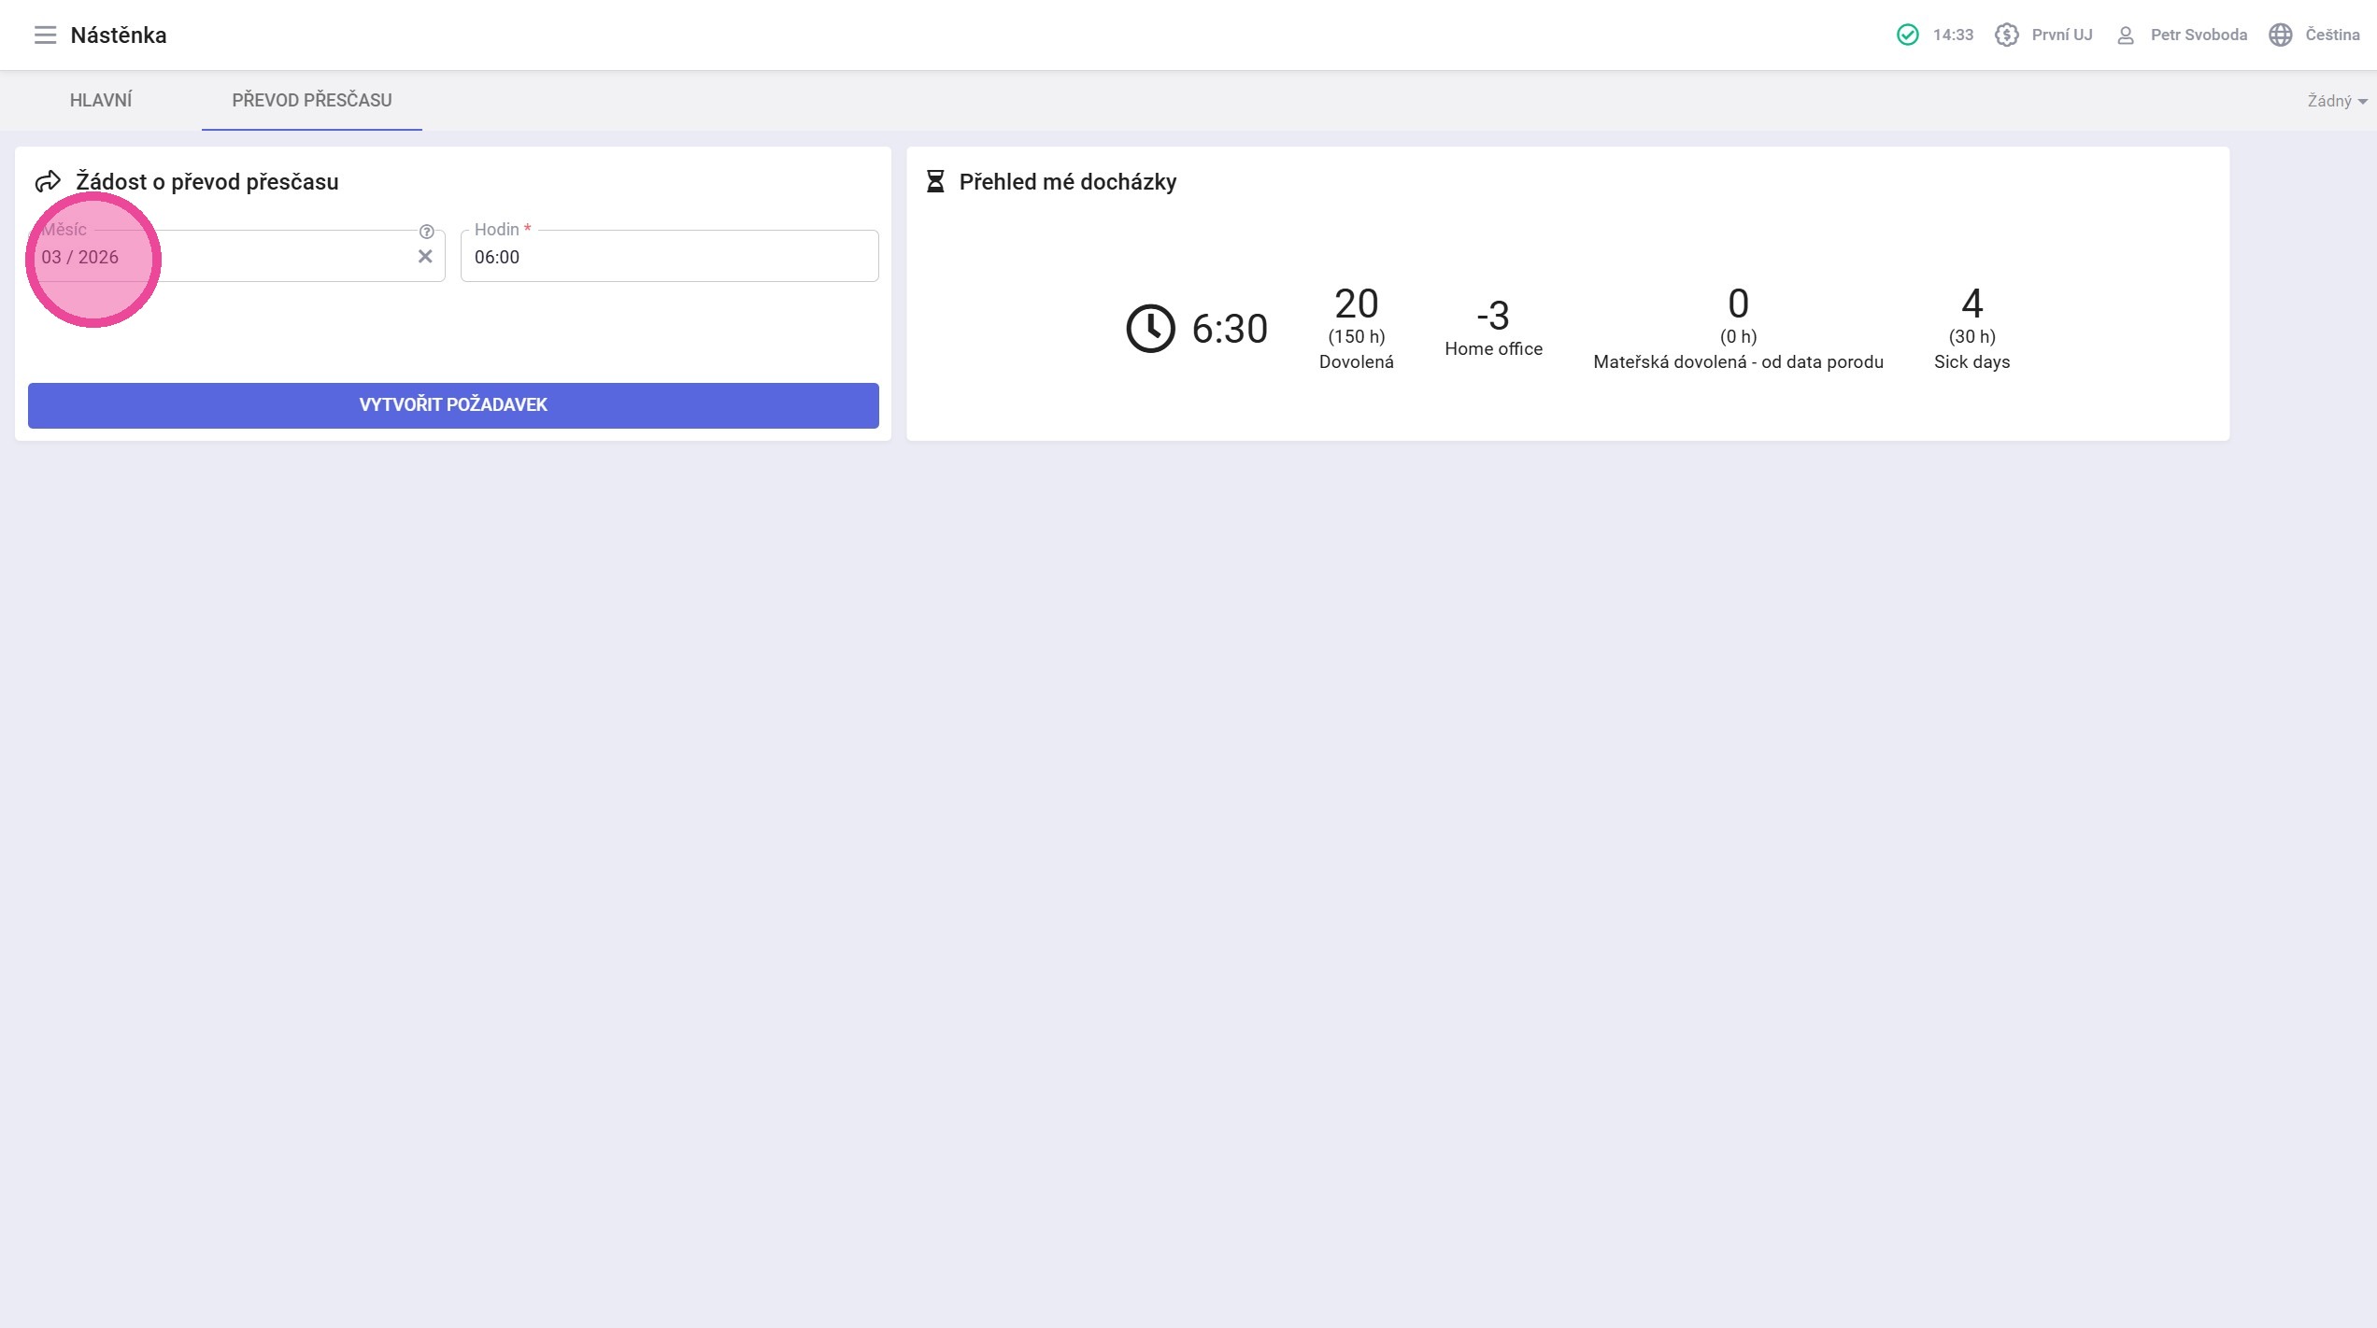Click the globe language icon
The height and width of the screenshot is (1328, 2377).
coord(2280,35)
